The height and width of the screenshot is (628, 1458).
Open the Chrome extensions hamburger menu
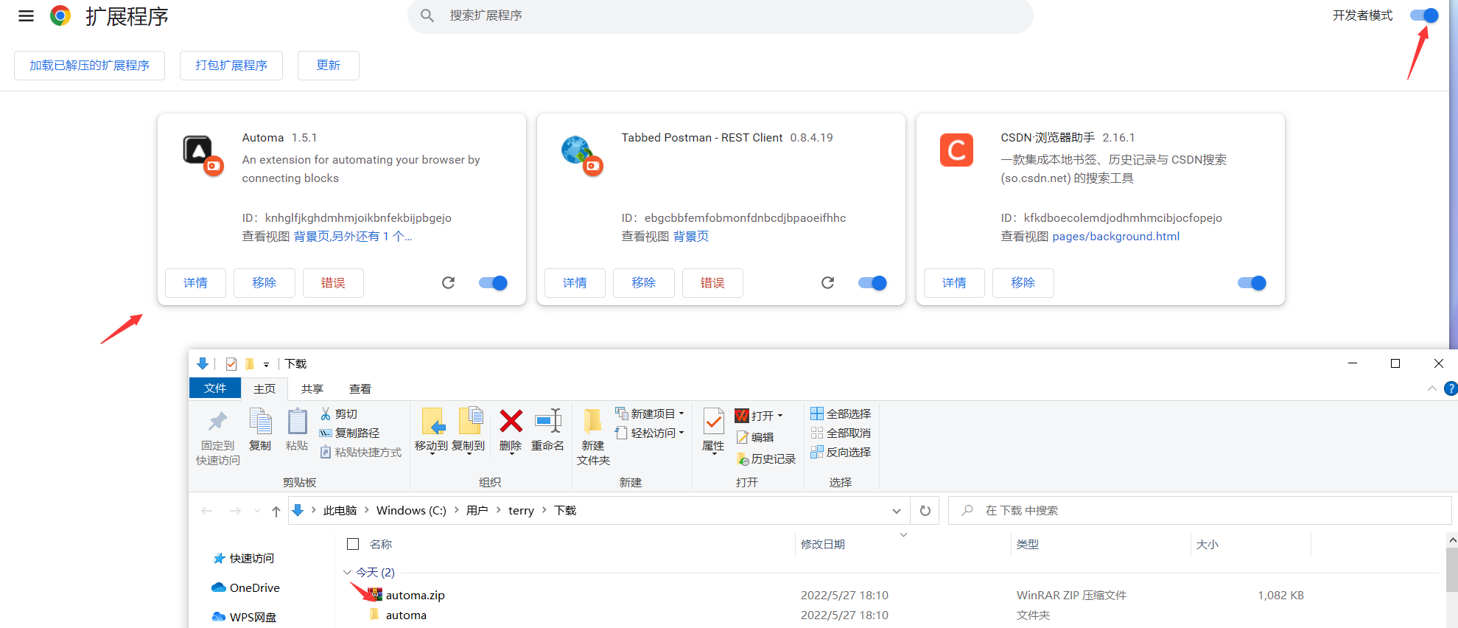pyautogui.click(x=26, y=15)
